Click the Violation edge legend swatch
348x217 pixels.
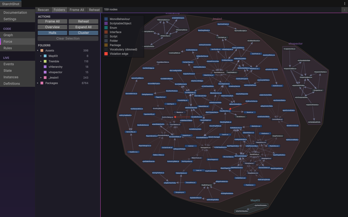[x=106, y=54]
